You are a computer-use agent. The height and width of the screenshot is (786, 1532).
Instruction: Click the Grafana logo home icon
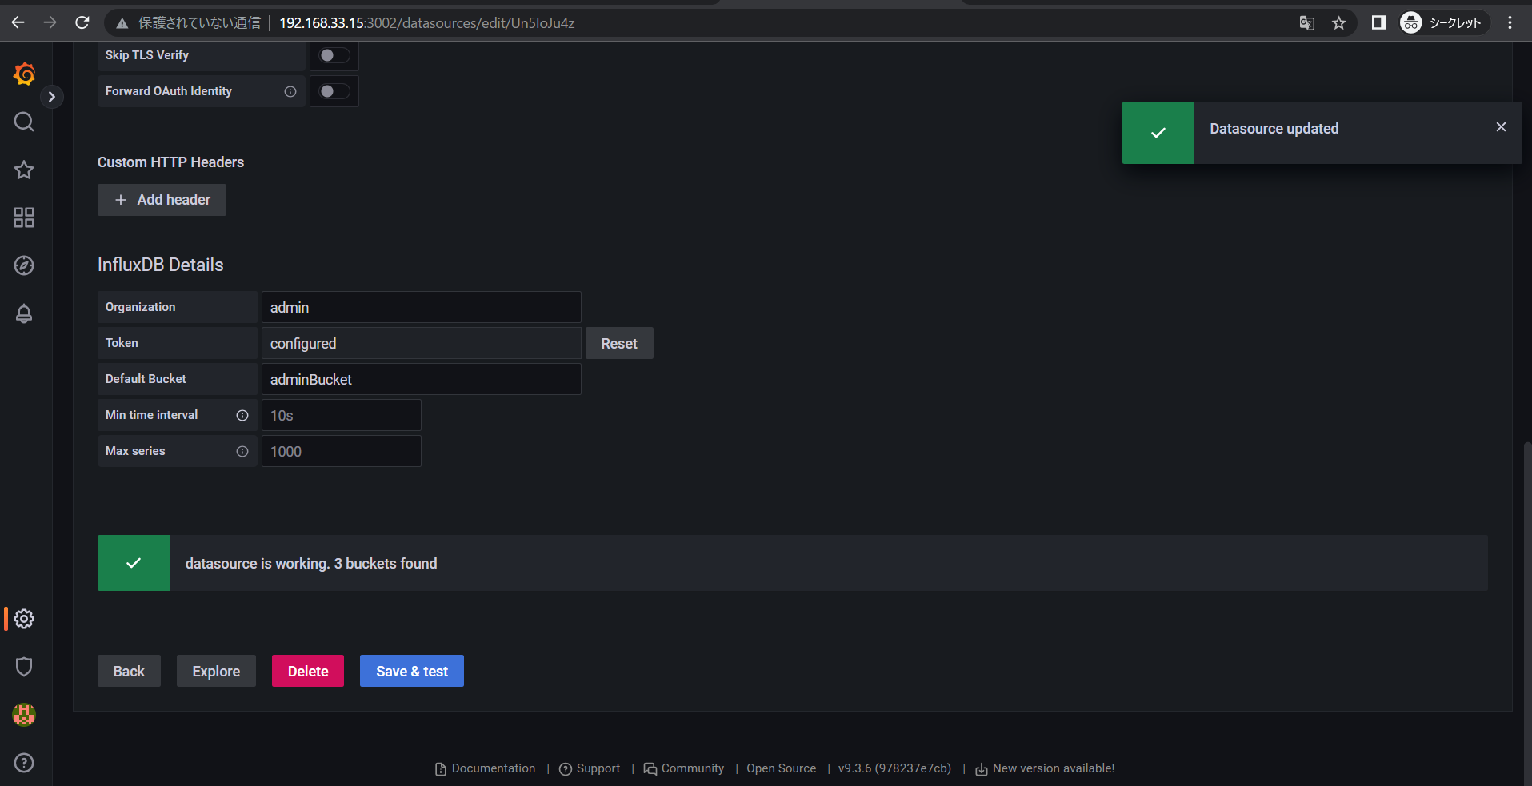(x=24, y=74)
